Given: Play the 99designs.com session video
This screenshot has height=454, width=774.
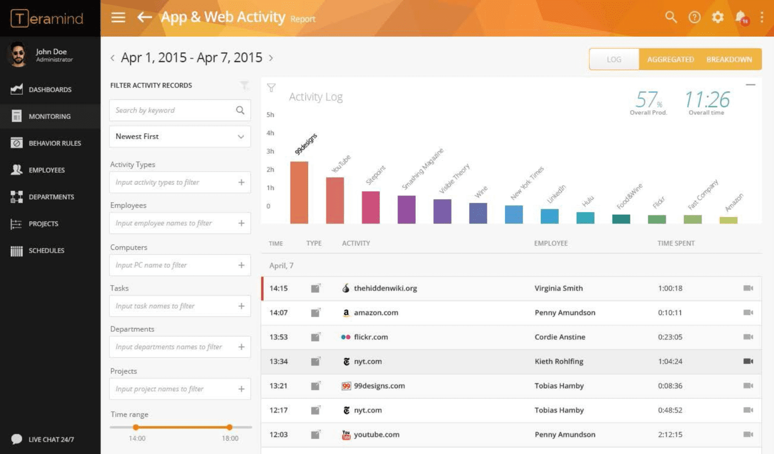Looking at the screenshot, I should click(x=748, y=386).
